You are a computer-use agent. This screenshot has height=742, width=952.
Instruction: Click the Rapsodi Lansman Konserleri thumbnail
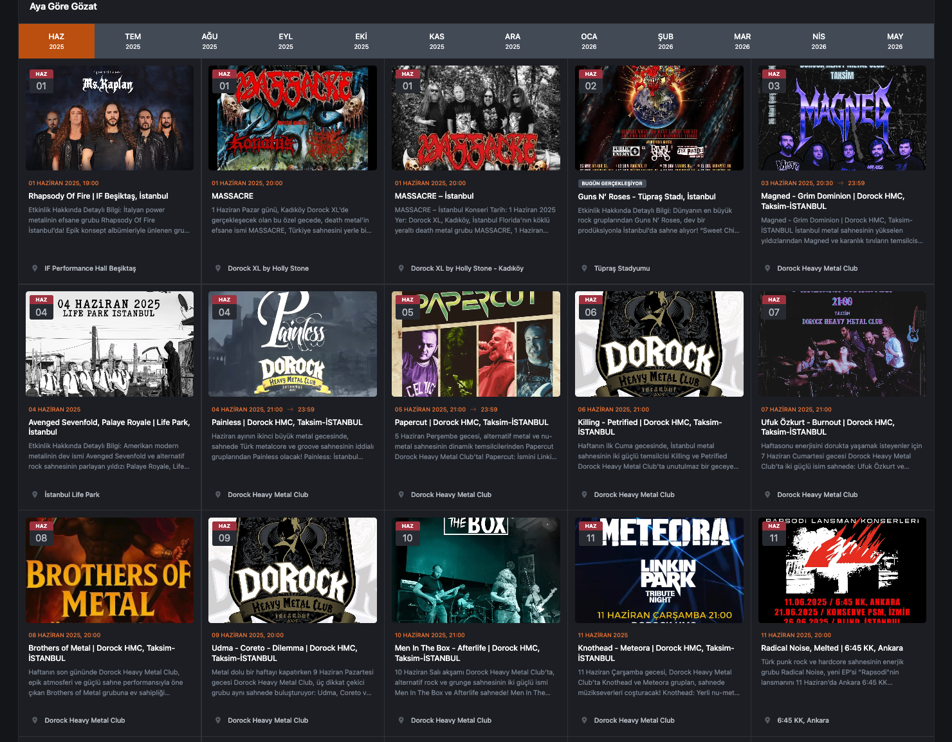[x=842, y=570]
